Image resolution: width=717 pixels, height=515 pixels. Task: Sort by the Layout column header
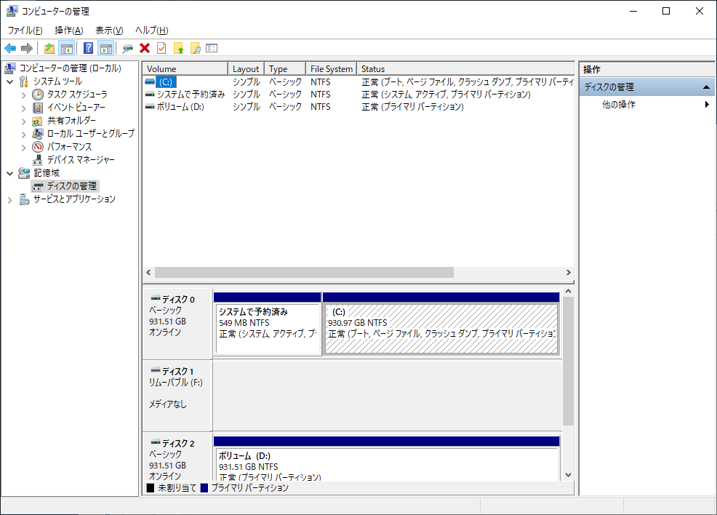pyautogui.click(x=246, y=68)
